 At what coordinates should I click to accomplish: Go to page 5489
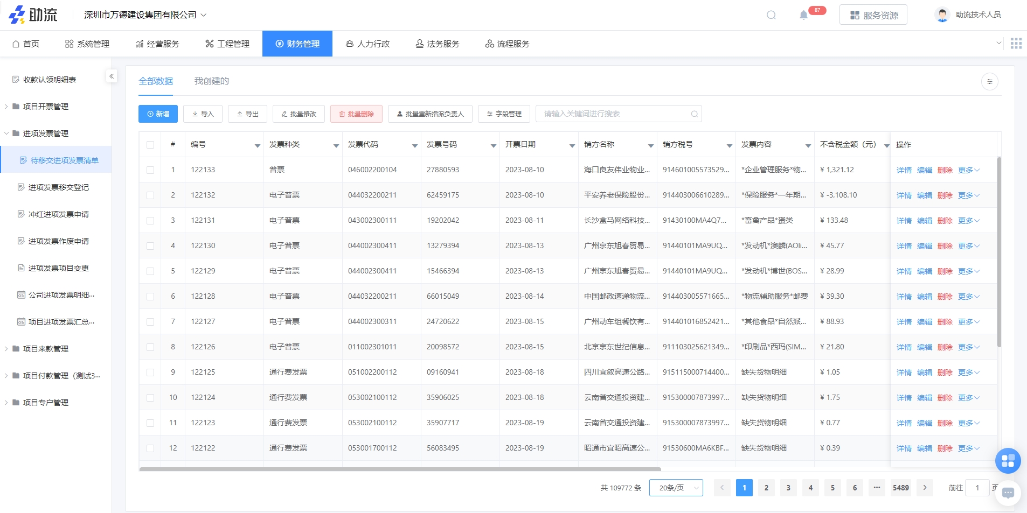tap(901, 488)
